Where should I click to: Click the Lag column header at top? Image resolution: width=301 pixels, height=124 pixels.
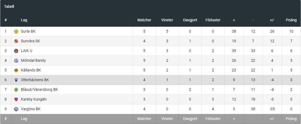click(x=24, y=20)
